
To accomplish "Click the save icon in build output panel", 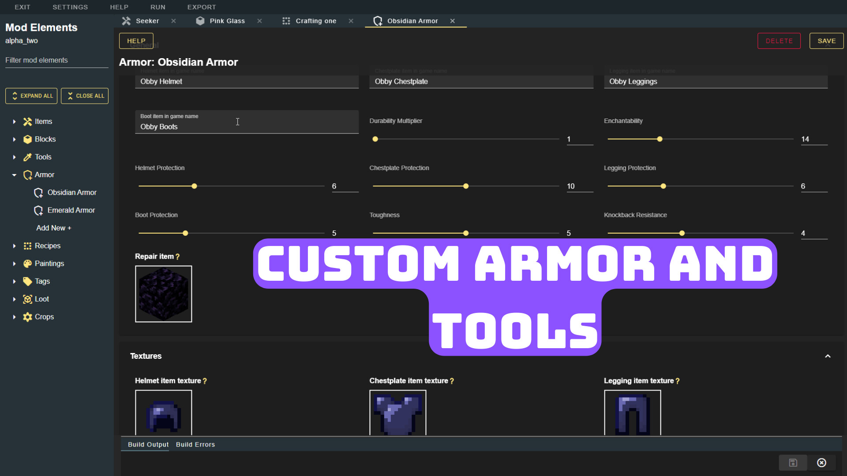I will [x=793, y=463].
